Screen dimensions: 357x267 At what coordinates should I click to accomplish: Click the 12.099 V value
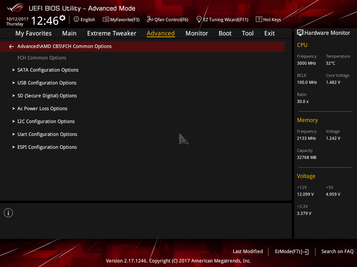[x=305, y=194]
